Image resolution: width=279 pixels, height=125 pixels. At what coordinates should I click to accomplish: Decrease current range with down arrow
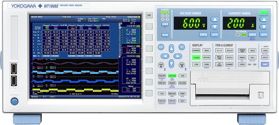click(x=264, y=27)
